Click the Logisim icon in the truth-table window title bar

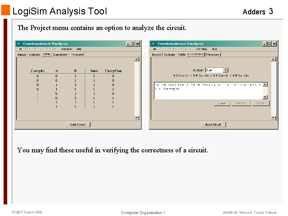pos(19,44)
